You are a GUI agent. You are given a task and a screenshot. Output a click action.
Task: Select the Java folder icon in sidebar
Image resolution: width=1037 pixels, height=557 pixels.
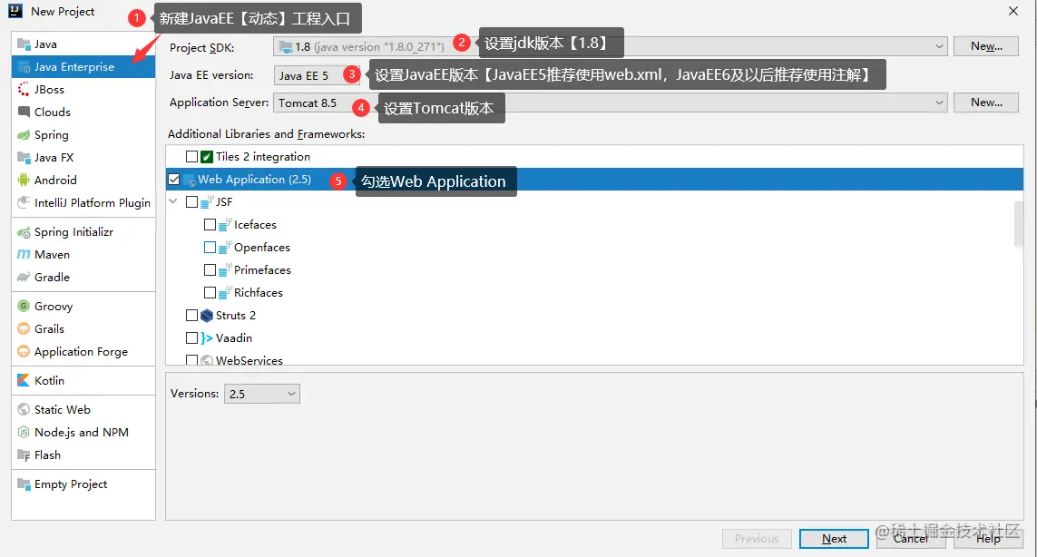pos(24,44)
